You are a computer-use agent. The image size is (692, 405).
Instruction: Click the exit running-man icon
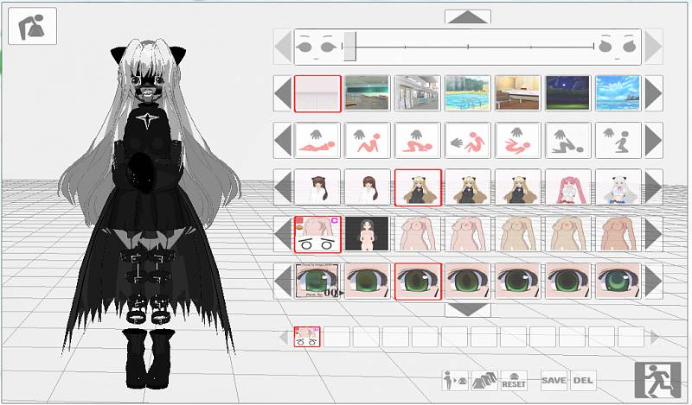tap(657, 381)
